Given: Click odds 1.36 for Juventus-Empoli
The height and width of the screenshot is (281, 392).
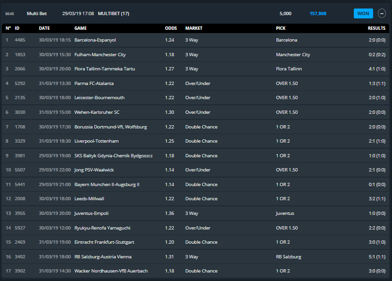Looking at the screenshot, I should (169, 213).
